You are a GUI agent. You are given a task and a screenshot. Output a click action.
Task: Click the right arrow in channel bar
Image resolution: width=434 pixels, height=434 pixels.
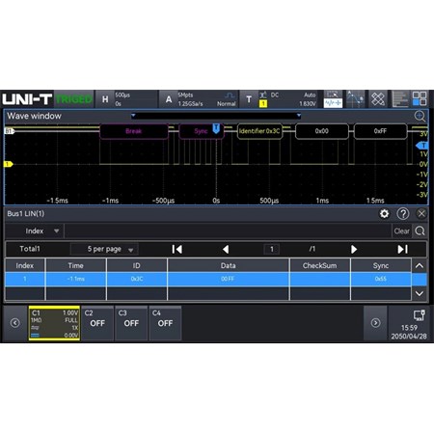tap(375, 323)
